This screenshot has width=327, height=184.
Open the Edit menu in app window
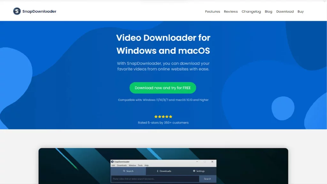[x=113, y=165]
